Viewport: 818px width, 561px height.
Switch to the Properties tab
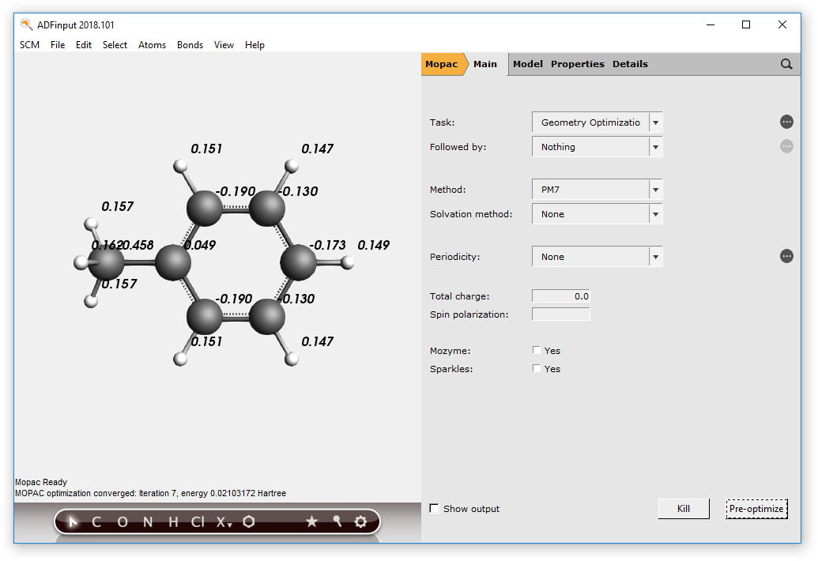(x=577, y=64)
